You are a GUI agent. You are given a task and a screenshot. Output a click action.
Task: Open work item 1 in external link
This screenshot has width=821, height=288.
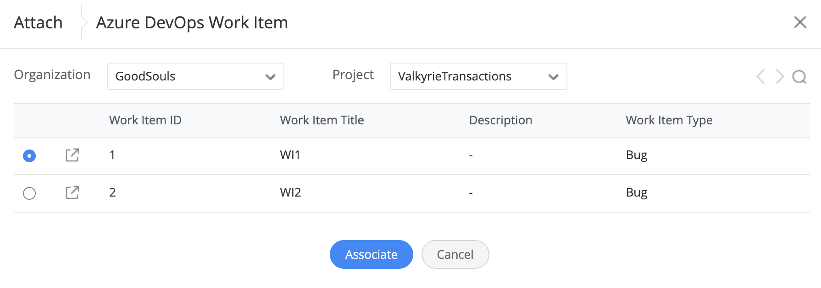pyautogui.click(x=72, y=155)
